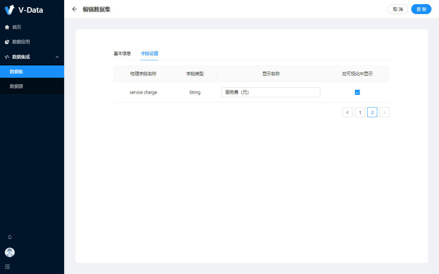Open the user avatar profile

(x=10, y=252)
